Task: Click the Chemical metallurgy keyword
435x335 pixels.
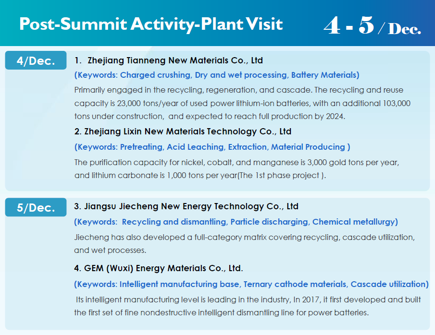Action: (x=354, y=222)
